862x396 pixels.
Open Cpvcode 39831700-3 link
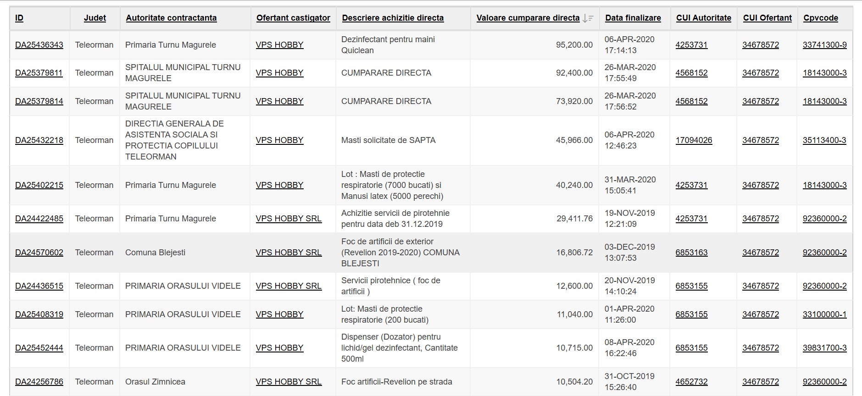824,348
